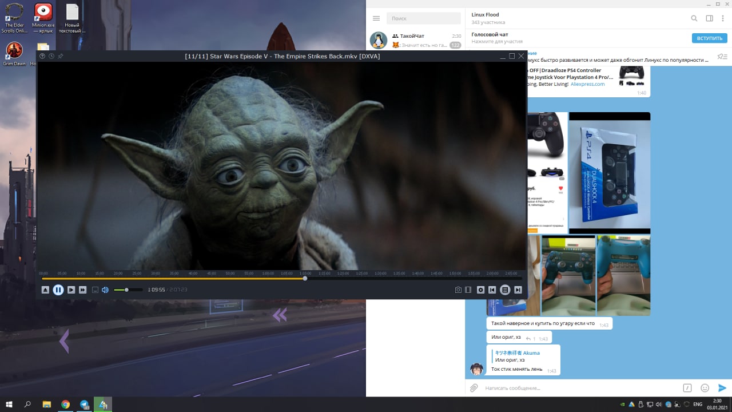Mute the player's speaker icon
Screen dimensions: 732x412
click(105, 290)
